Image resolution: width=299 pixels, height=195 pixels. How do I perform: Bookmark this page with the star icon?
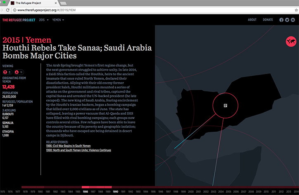296,10
